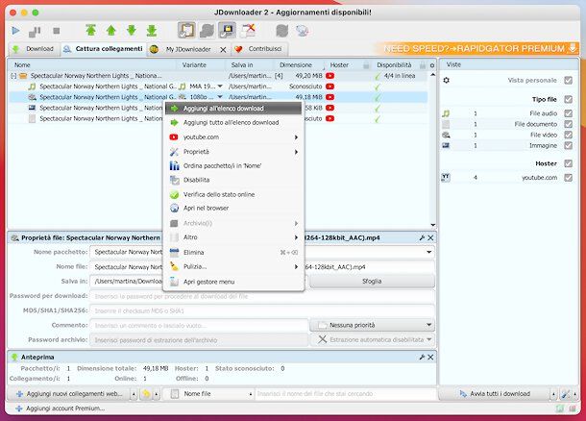Start all downloads with the play icon
The width and height of the screenshot is (586, 421).
point(15,31)
